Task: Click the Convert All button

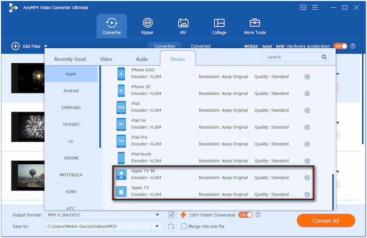Action: click(326, 221)
